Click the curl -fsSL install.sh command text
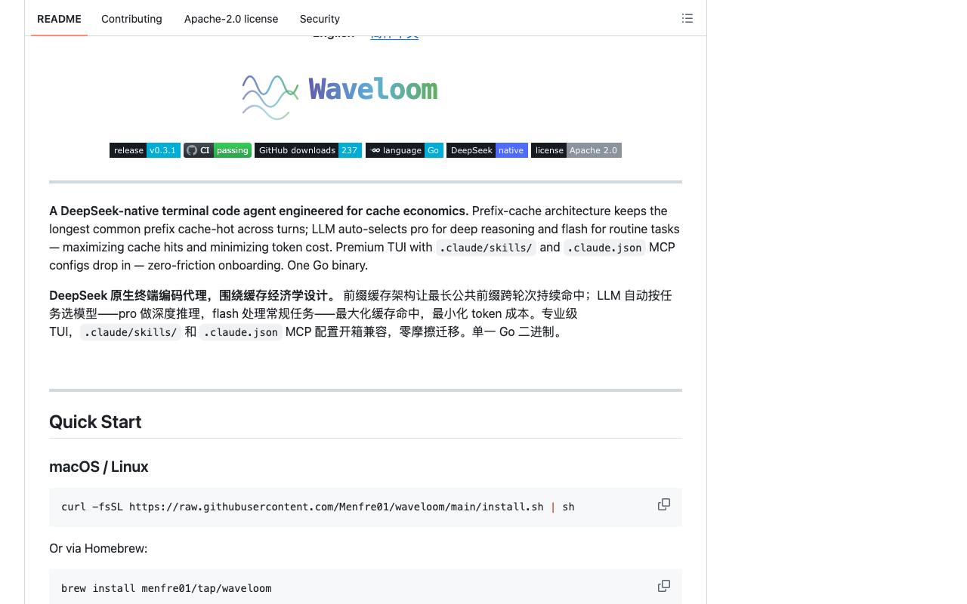967x604 pixels. [318, 507]
